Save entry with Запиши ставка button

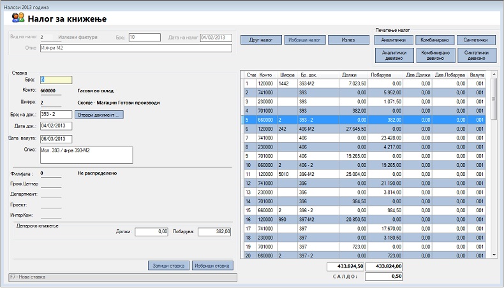pyautogui.click(x=168, y=266)
